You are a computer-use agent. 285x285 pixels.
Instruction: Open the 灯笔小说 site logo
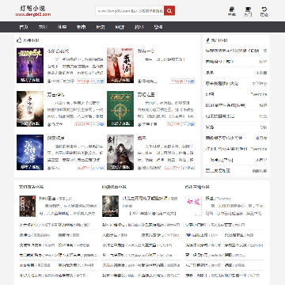pyautogui.click(x=33, y=8)
